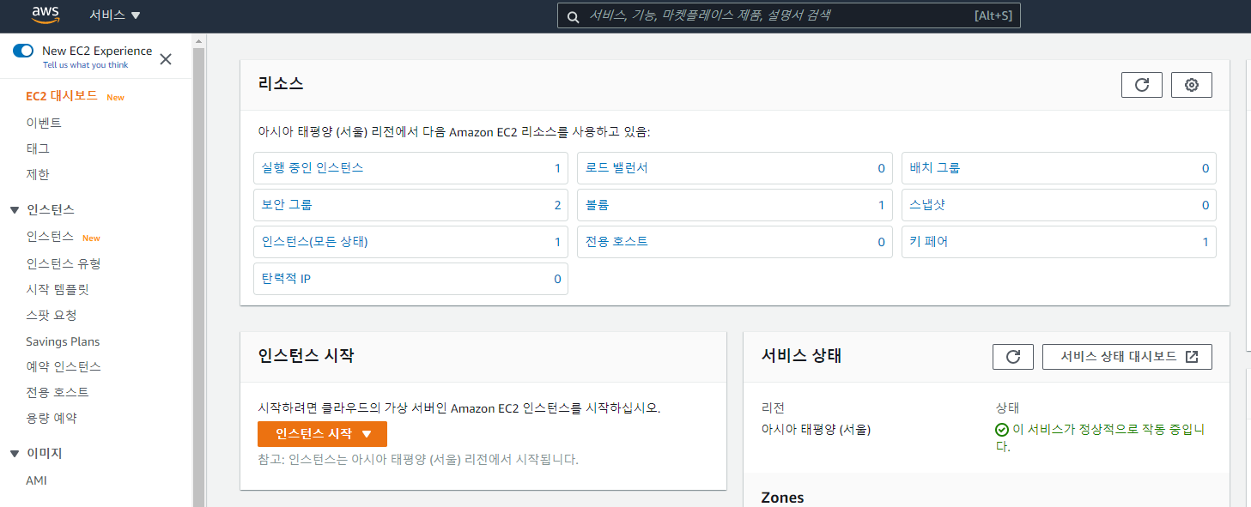Open 실행 중인 인스턴스 resource tile
The width and height of the screenshot is (1251, 507).
[411, 168]
